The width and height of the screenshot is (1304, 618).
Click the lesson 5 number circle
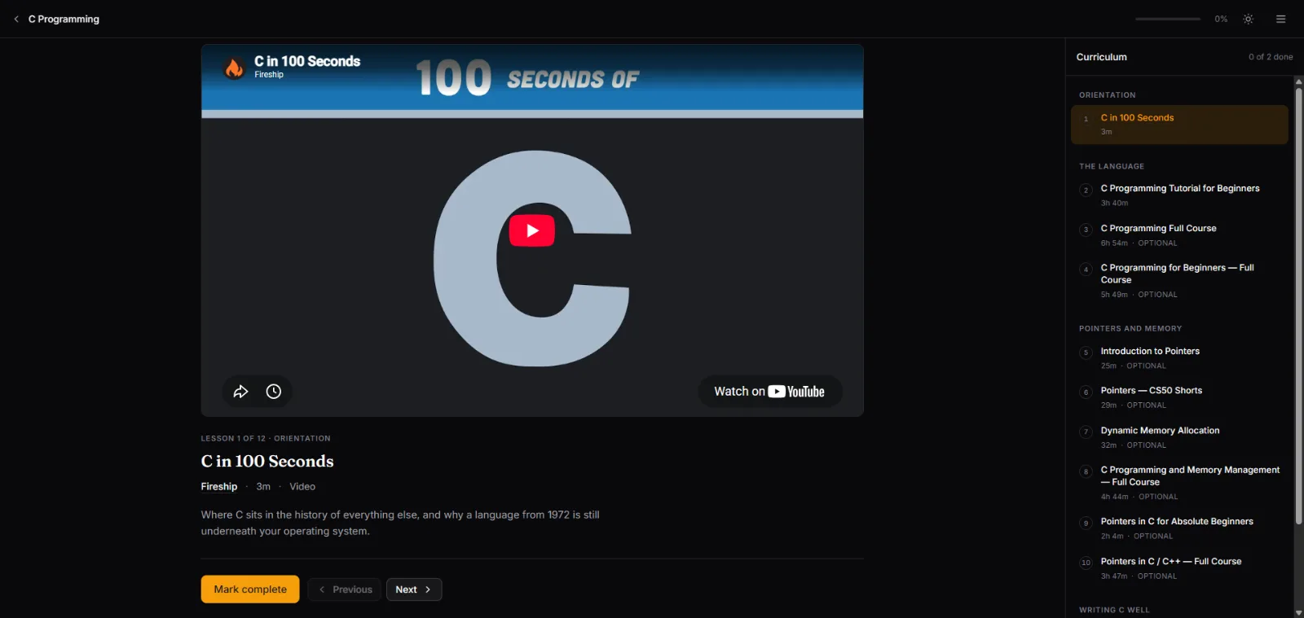tap(1086, 353)
